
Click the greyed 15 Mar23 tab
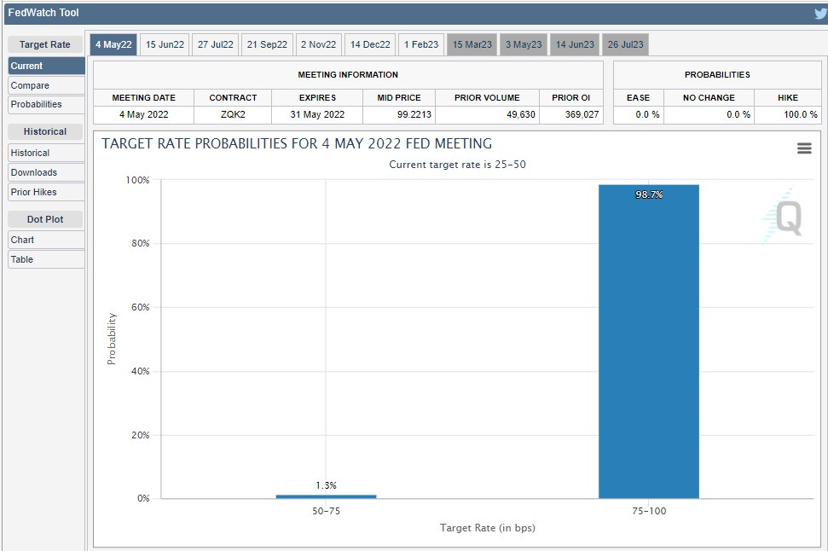(x=472, y=44)
